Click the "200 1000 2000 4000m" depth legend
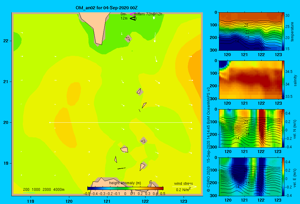300x204 pixels. point(43,190)
